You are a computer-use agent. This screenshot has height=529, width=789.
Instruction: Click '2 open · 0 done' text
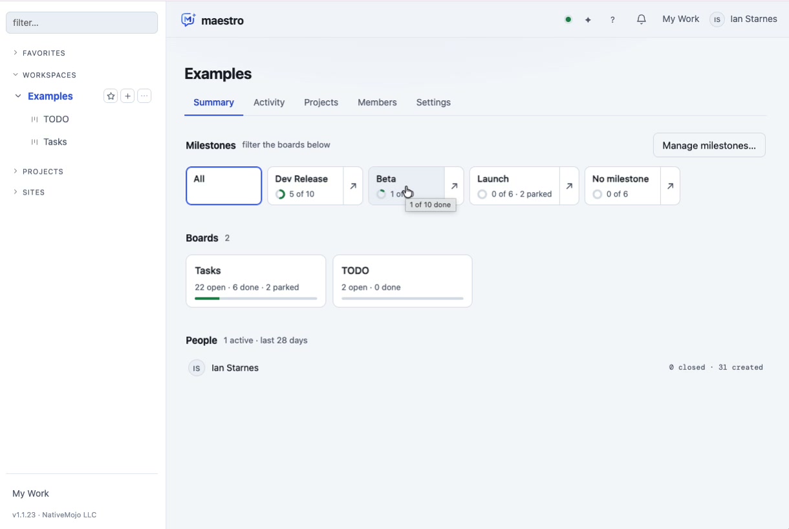tap(371, 287)
